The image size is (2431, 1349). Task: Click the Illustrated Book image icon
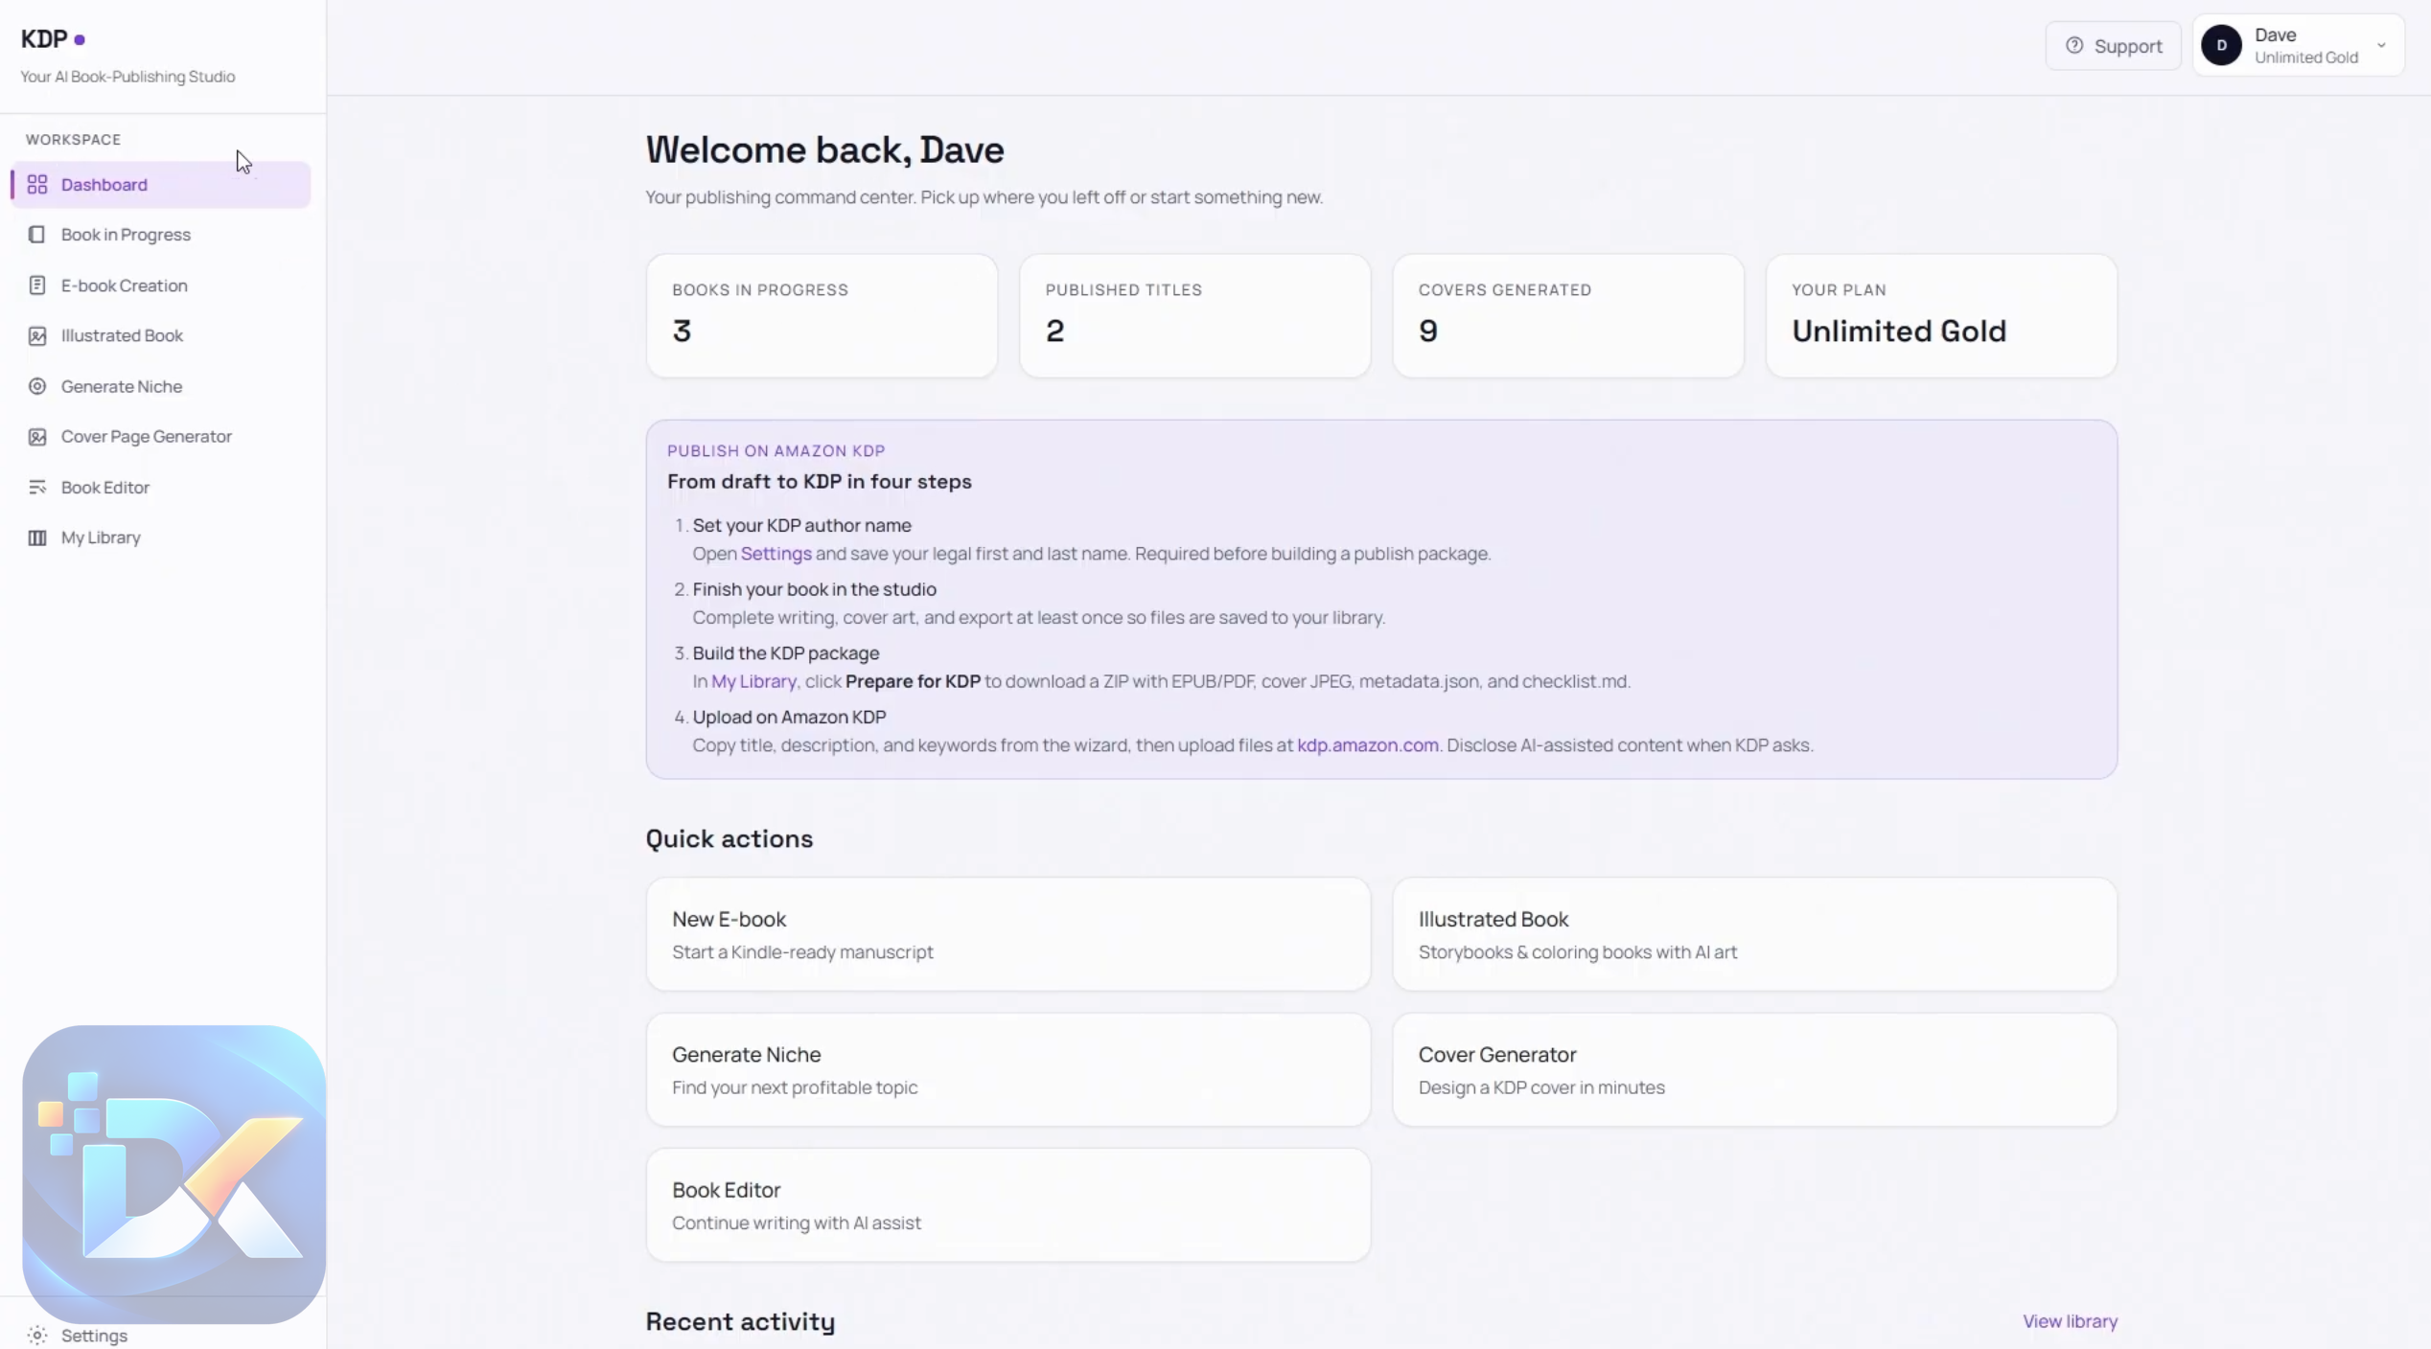point(36,335)
